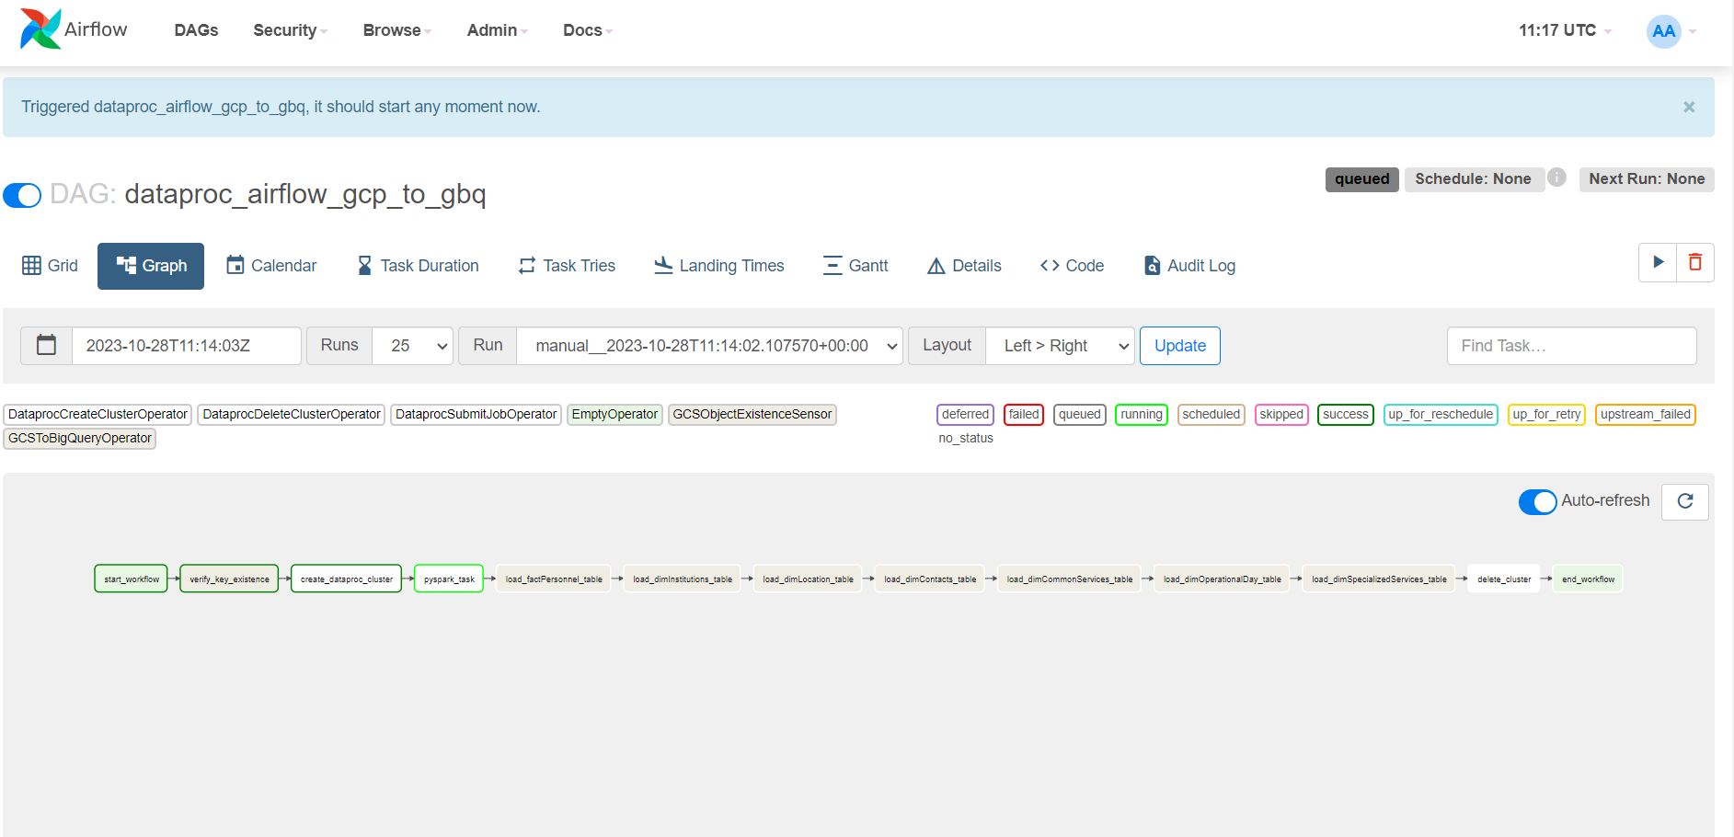
Task: Trigger the DAG with the play icon
Action: 1658,262
